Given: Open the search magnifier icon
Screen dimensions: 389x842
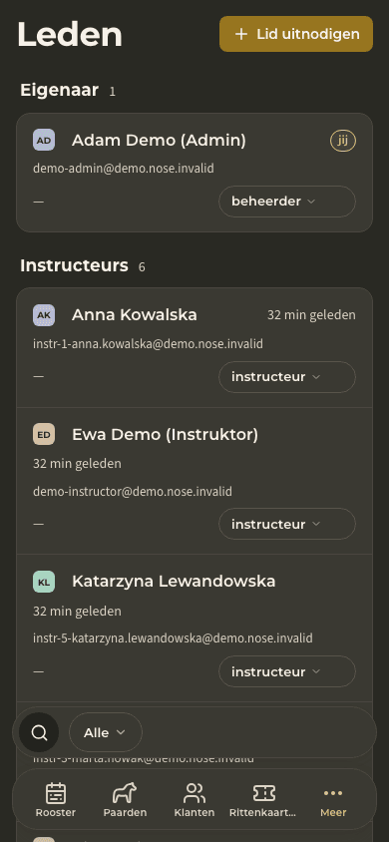Looking at the screenshot, I should pos(39,732).
